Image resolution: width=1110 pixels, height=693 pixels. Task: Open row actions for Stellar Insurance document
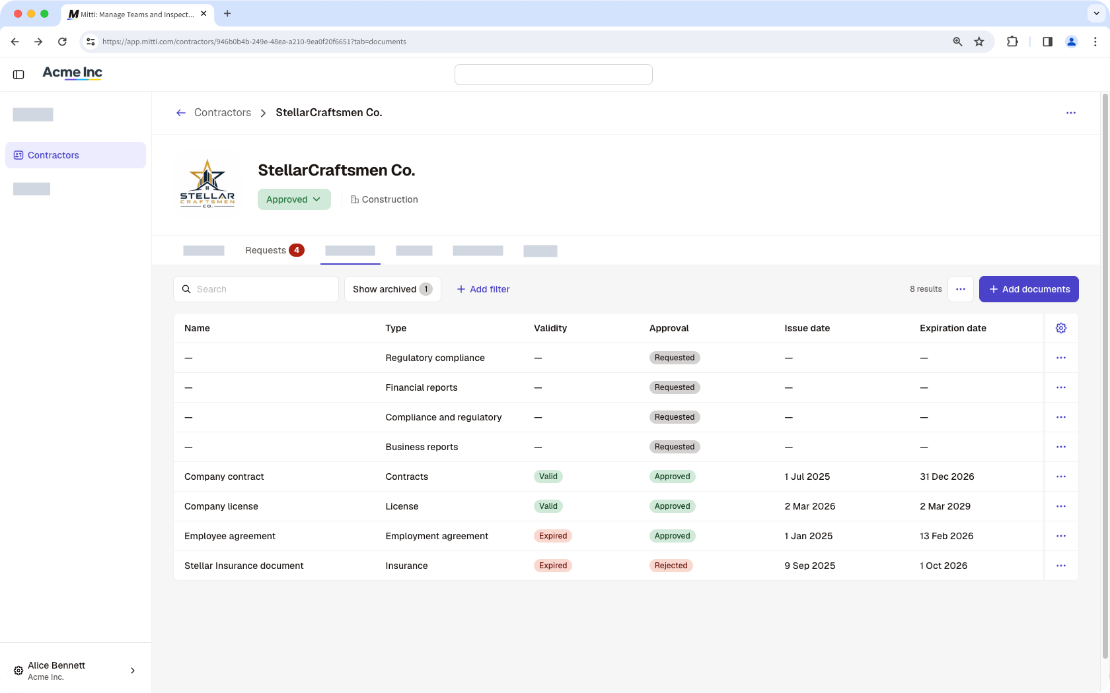pyautogui.click(x=1061, y=566)
